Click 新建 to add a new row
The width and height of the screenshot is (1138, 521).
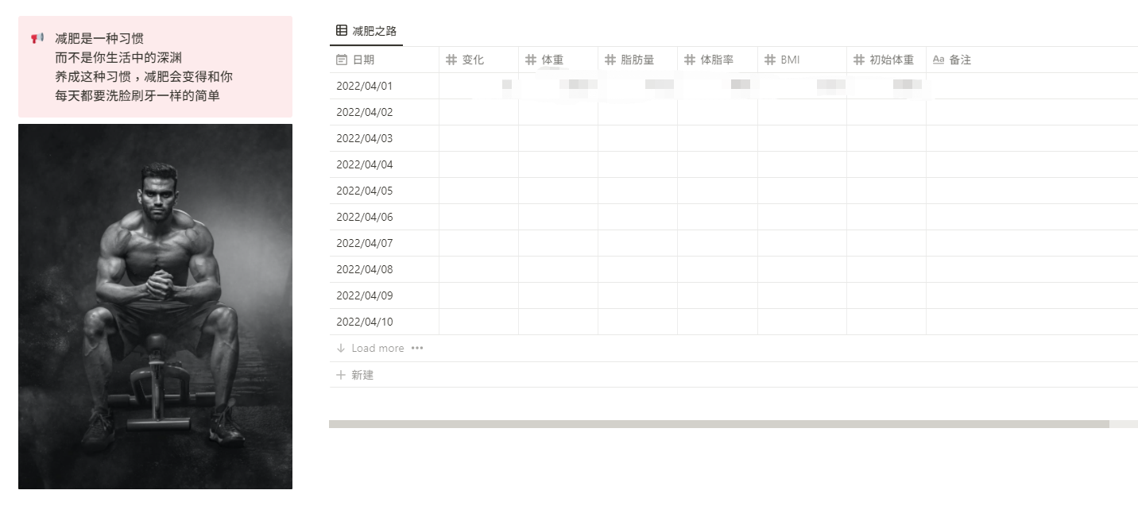362,375
